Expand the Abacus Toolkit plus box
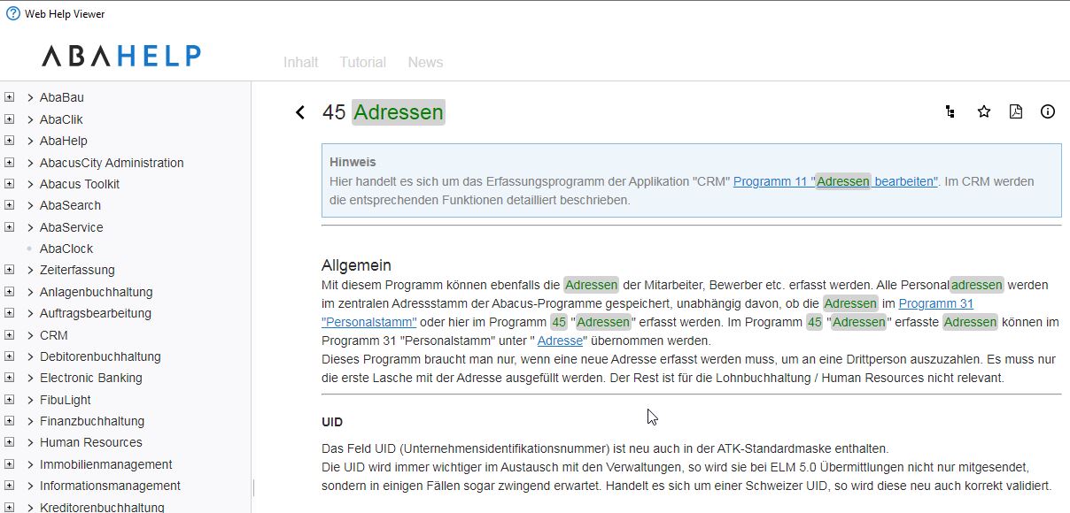The height and width of the screenshot is (513, 1070). point(9,184)
